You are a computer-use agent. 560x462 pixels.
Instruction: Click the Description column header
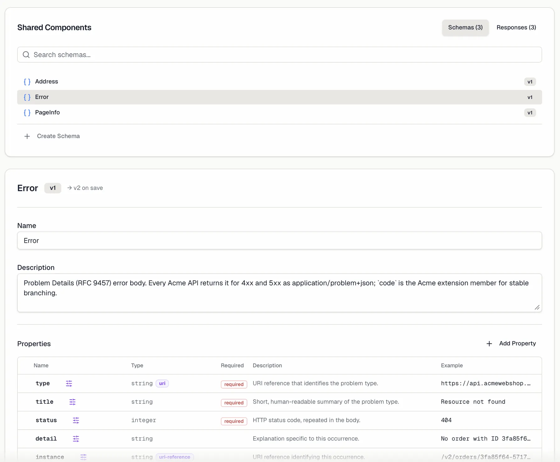tap(267, 365)
